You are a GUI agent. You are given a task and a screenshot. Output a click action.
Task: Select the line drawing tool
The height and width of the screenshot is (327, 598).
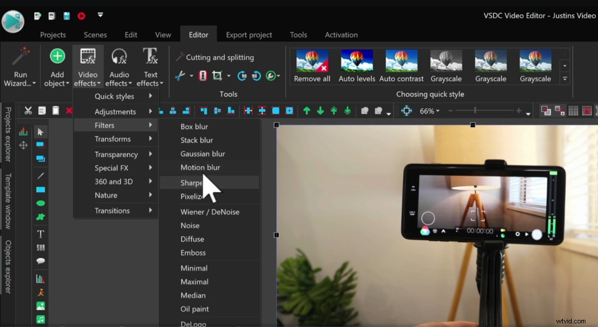click(x=41, y=176)
